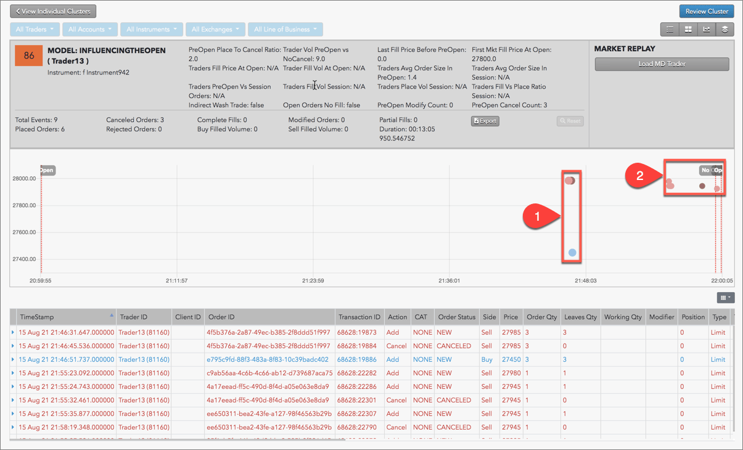Click the orange 86 score badge
The width and height of the screenshot is (743, 450).
pyautogui.click(x=29, y=55)
